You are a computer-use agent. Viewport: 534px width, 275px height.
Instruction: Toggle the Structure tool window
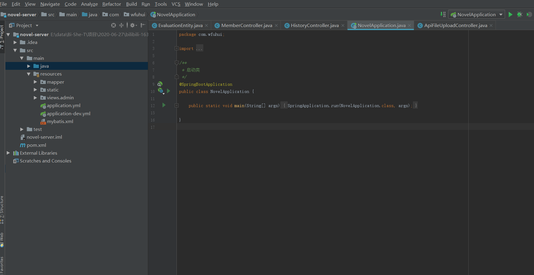click(2, 210)
